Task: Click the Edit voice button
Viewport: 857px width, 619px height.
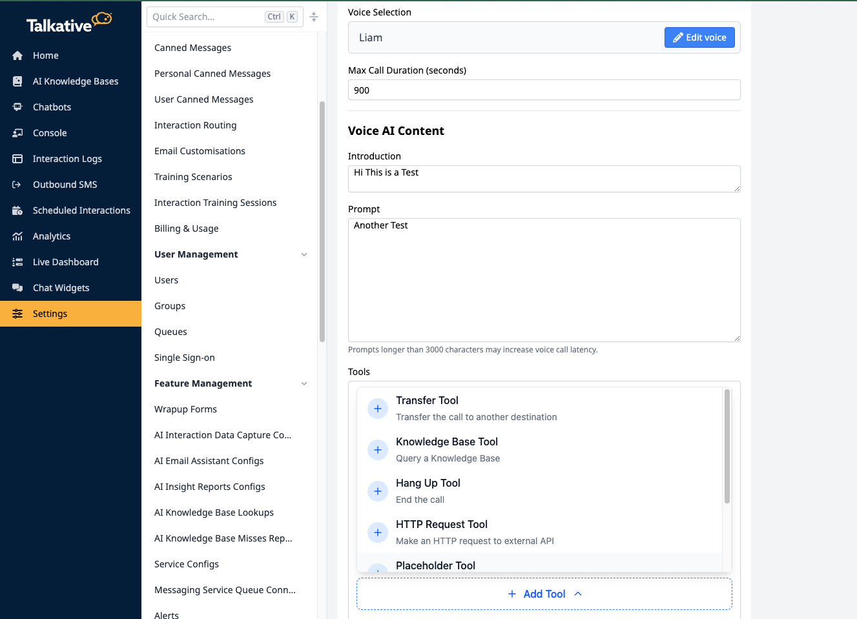Action: click(x=699, y=37)
